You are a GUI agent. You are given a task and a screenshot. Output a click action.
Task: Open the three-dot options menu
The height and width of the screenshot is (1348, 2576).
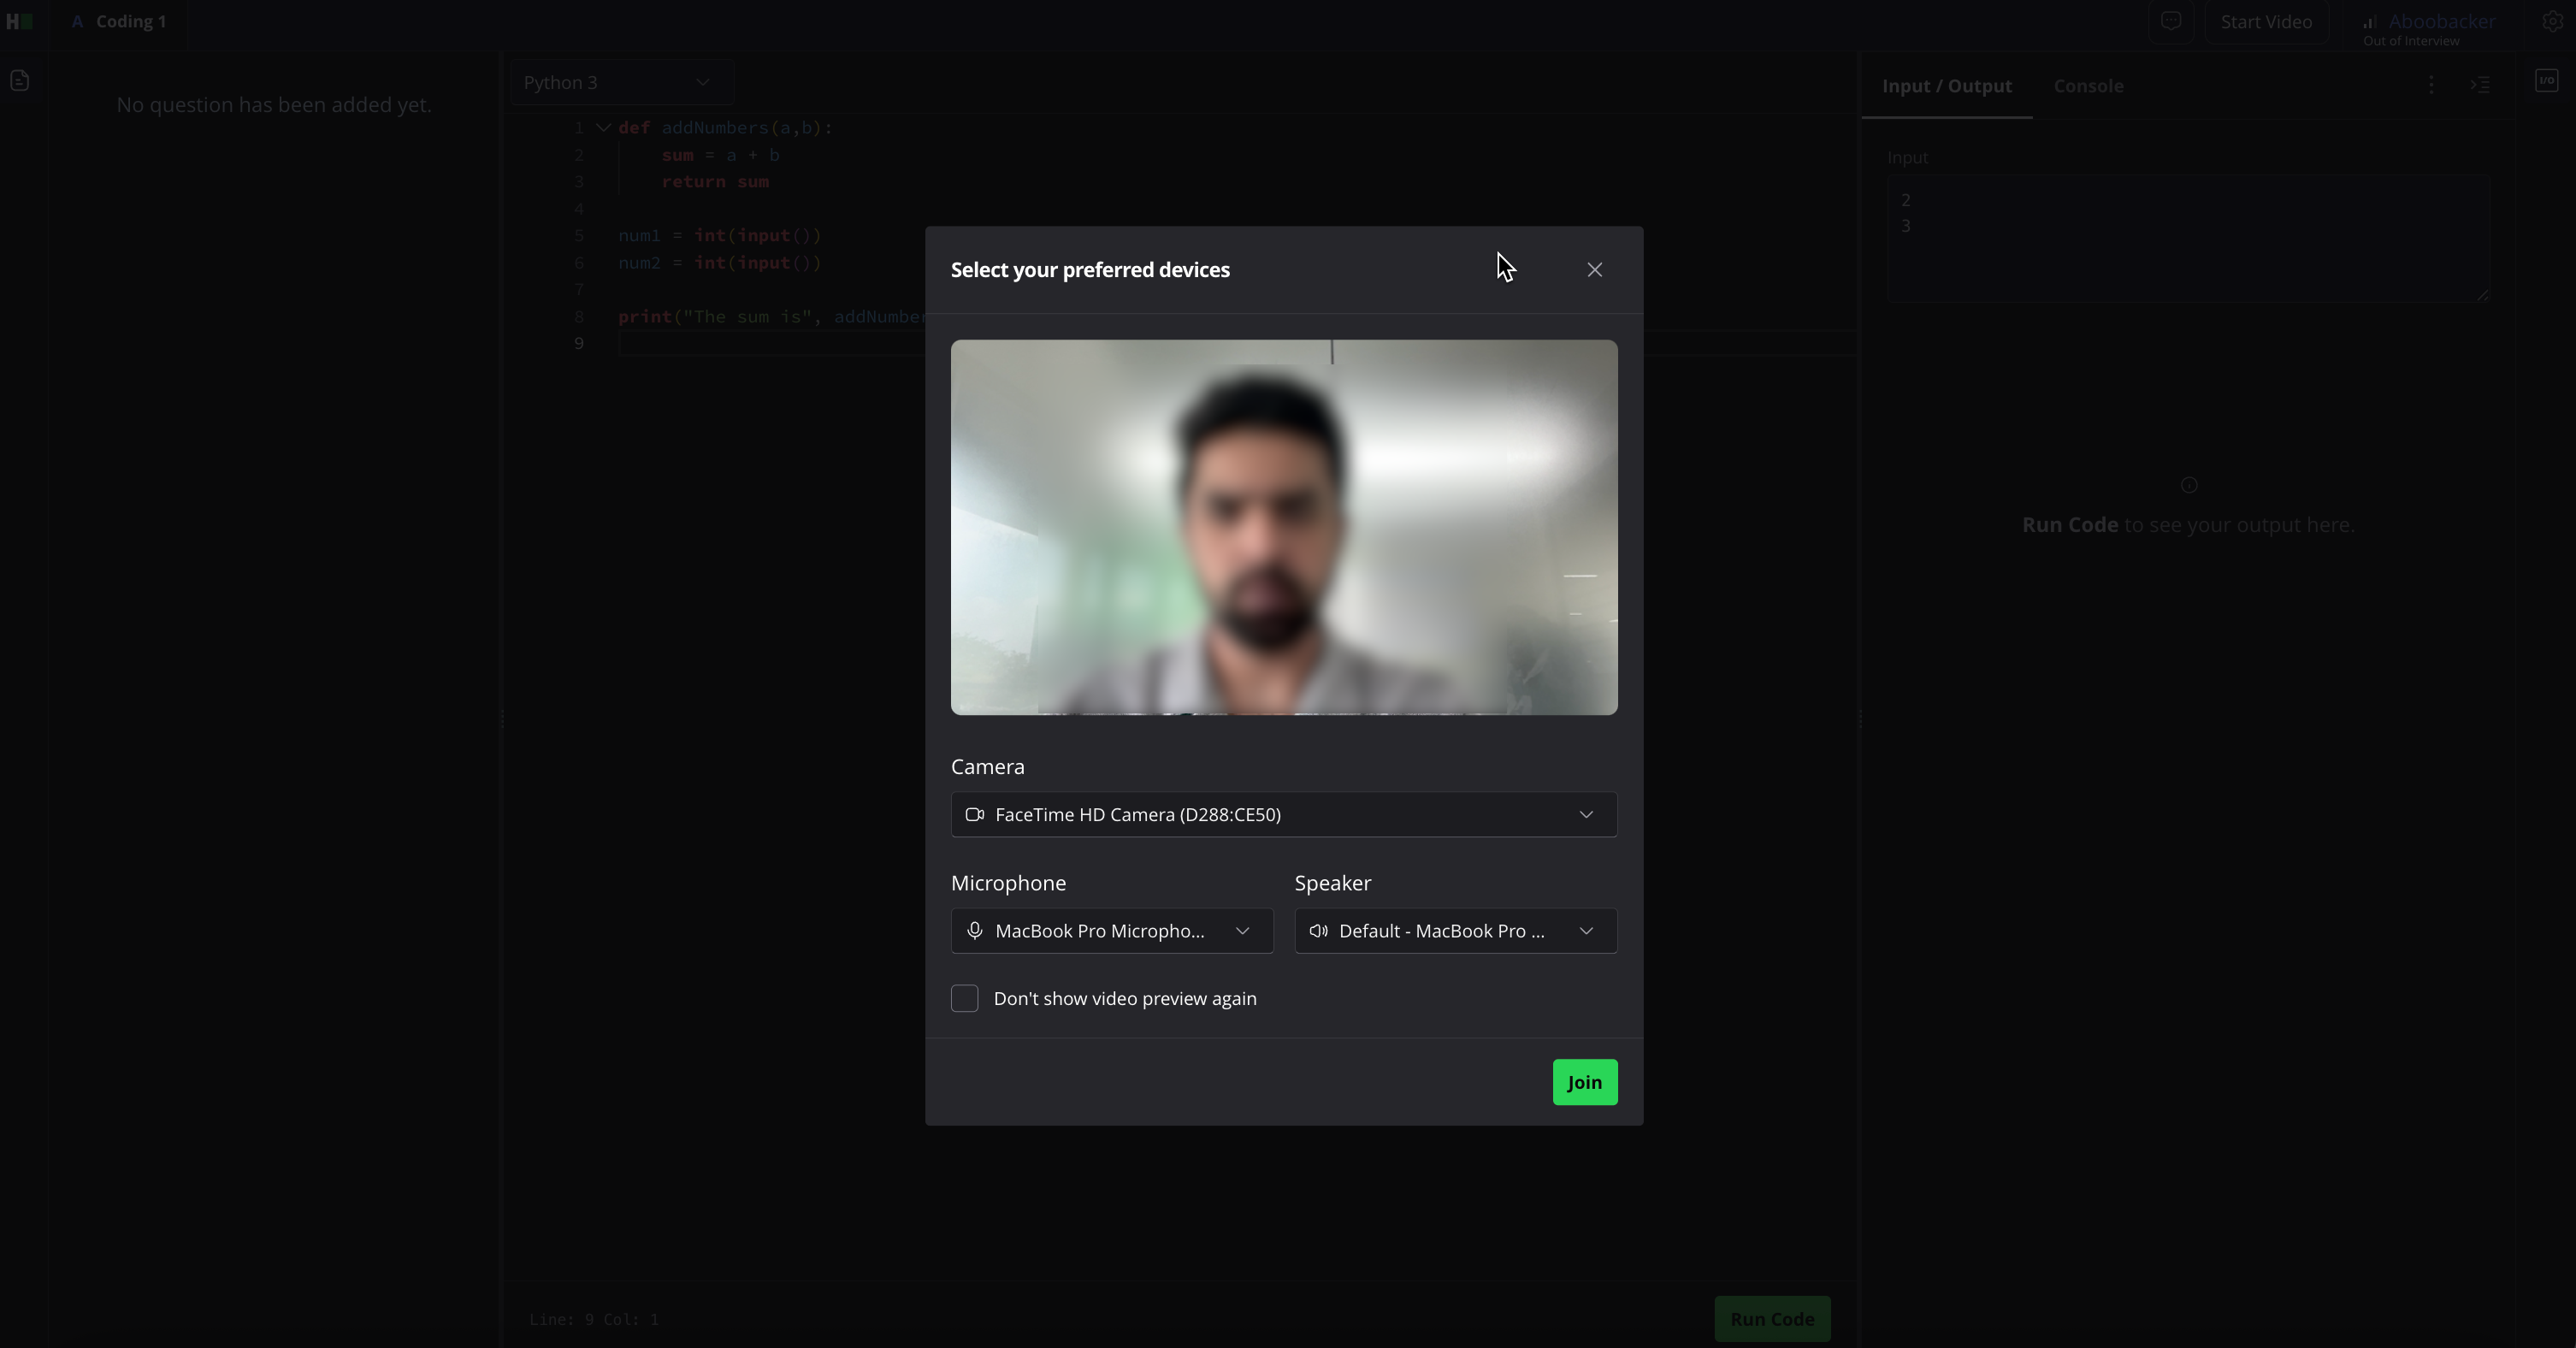pyautogui.click(x=2431, y=85)
